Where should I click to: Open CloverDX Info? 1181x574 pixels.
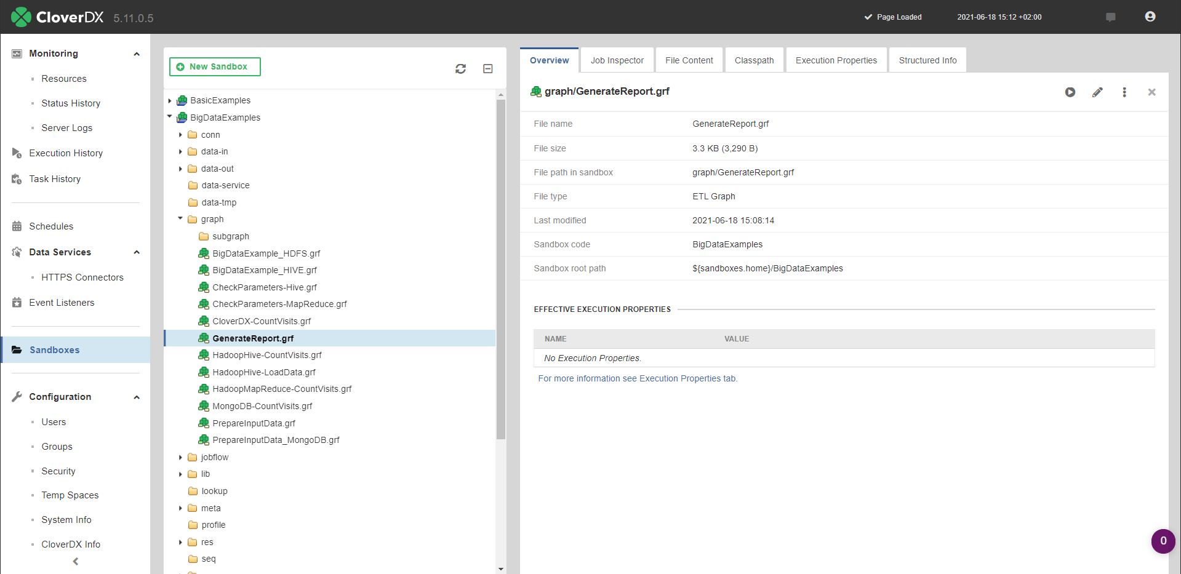[71, 544]
